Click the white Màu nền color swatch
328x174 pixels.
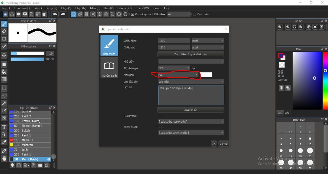206,75
